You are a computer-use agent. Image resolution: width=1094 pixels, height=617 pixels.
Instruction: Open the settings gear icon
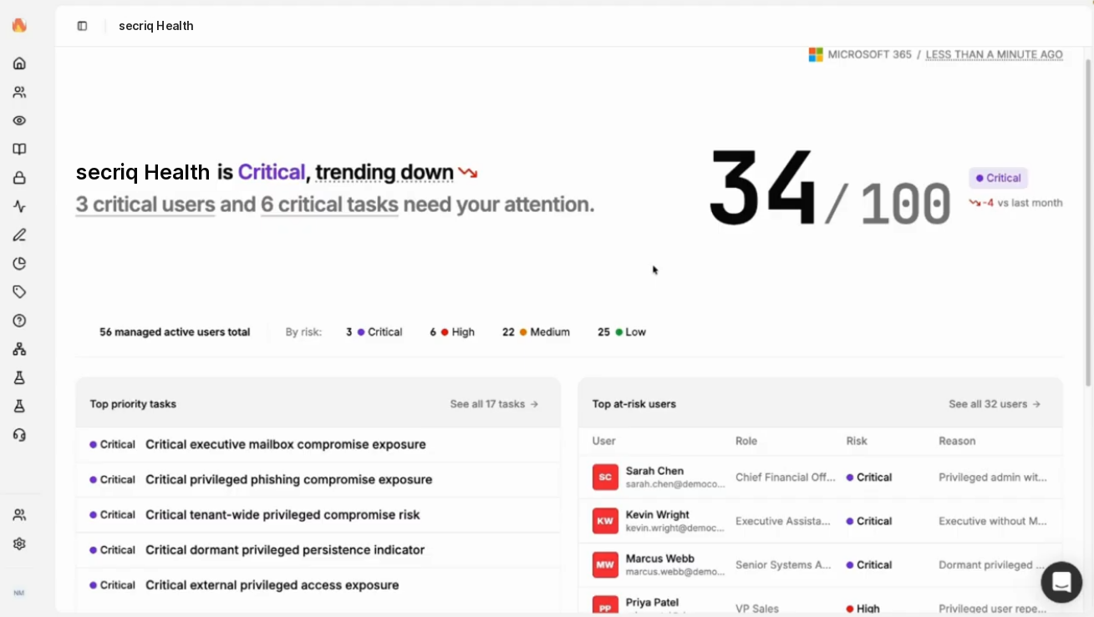[x=19, y=544]
